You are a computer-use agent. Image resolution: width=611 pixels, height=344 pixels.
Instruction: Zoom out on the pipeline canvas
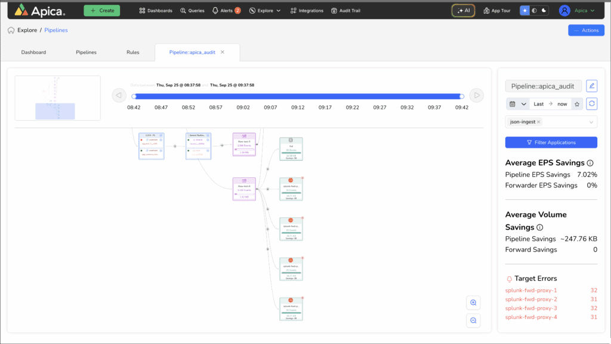coord(473,320)
